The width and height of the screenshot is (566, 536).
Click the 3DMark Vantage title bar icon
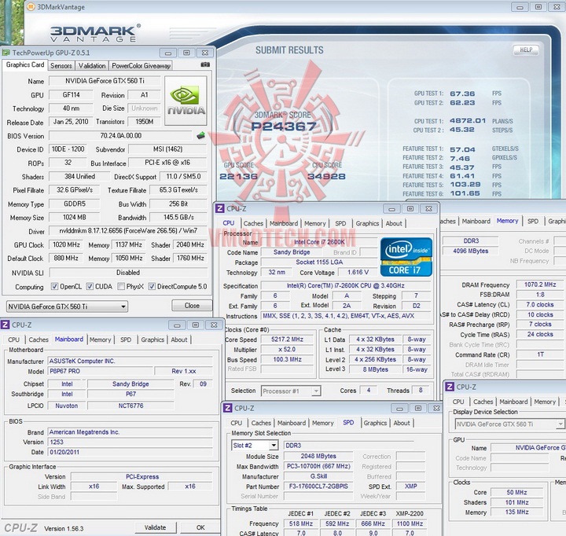click(x=31, y=6)
